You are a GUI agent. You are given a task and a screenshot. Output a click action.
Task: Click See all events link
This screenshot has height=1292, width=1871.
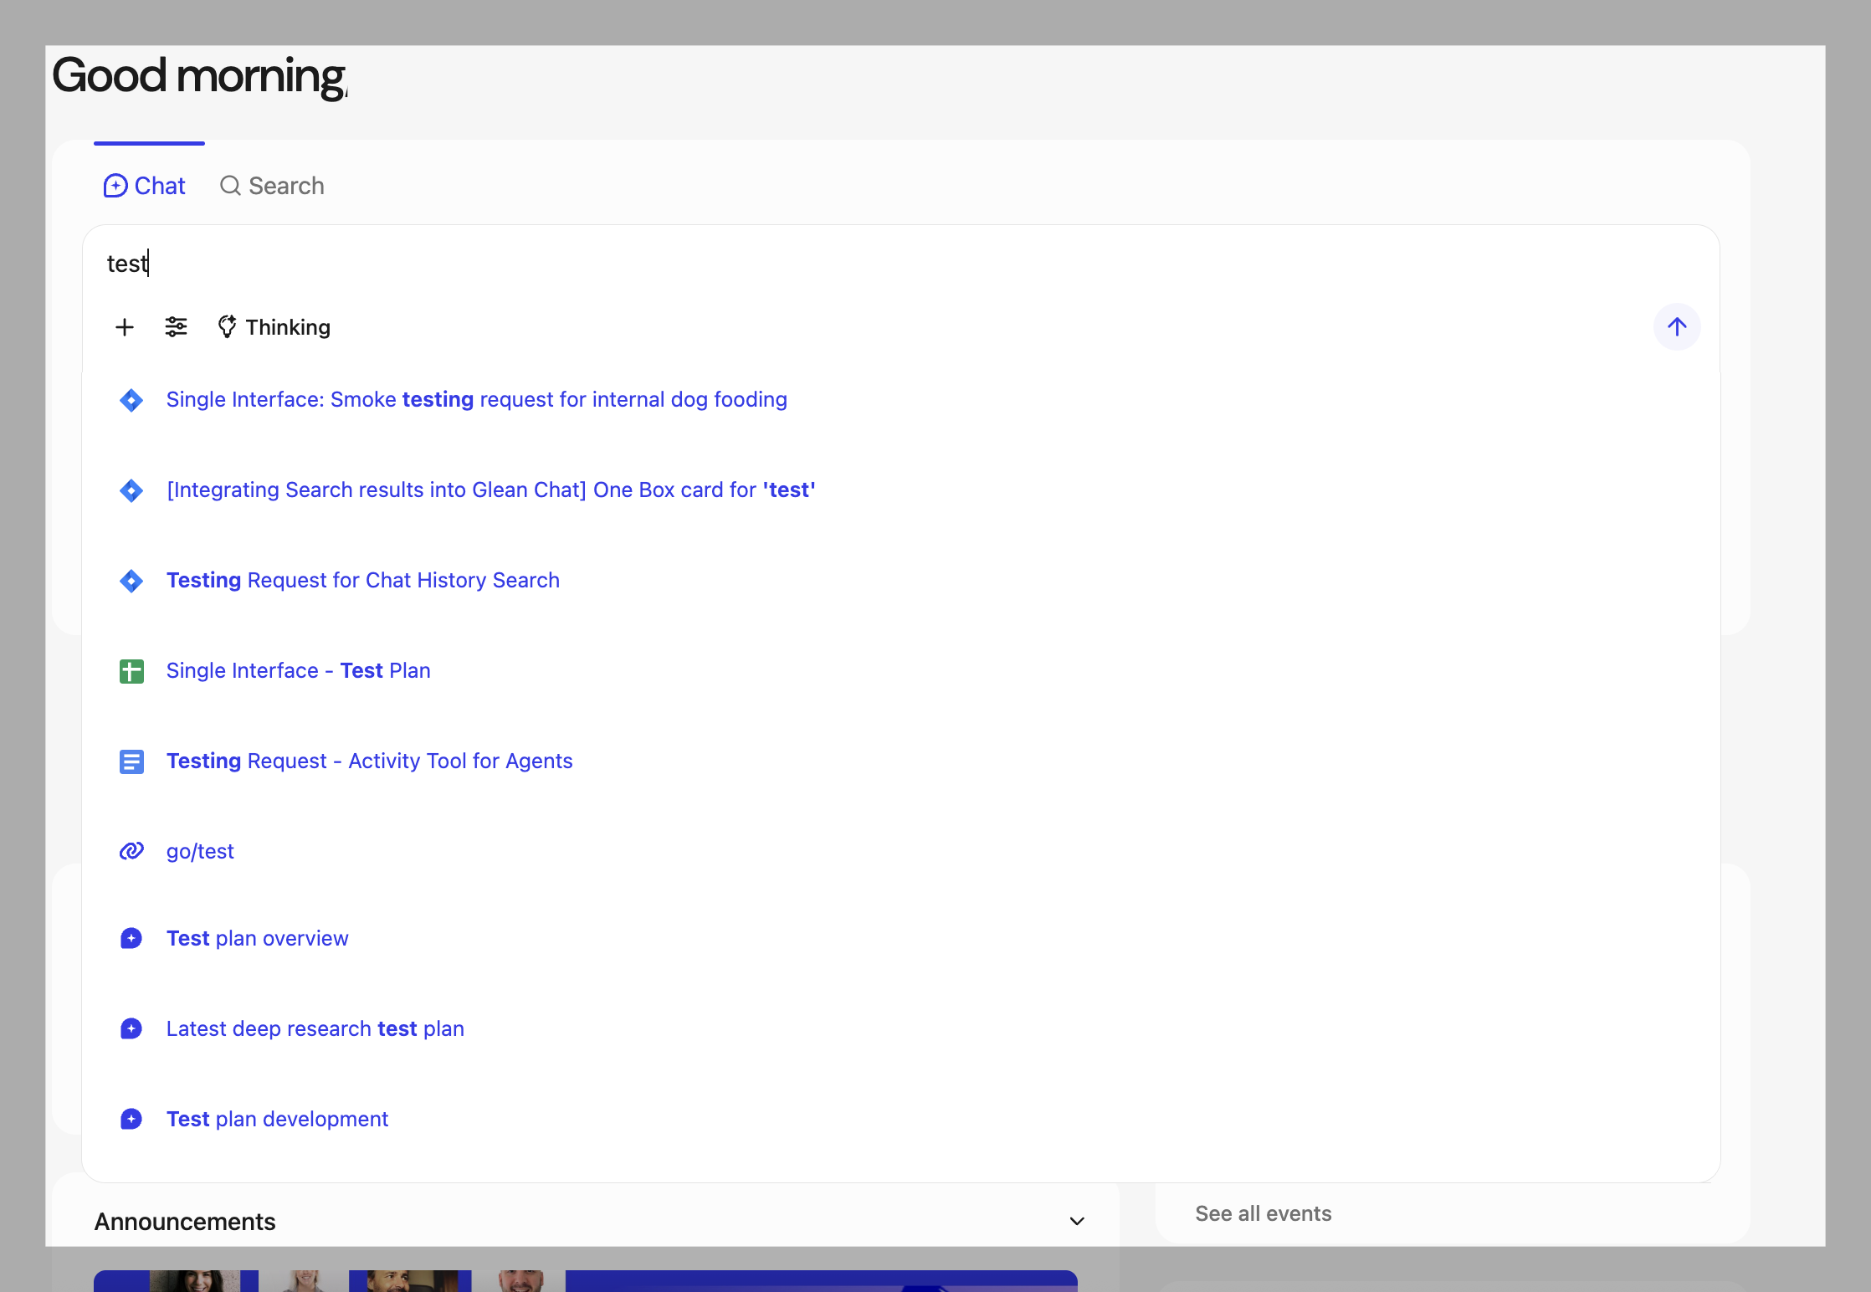pyautogui.click(x=1263, y=1214)
